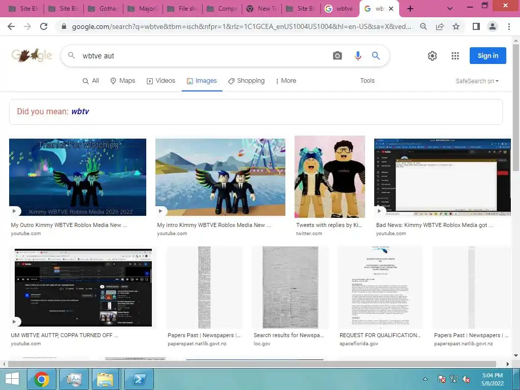
Task: Go forward with the browser forward arrow
Action: (x=27, y=26)
